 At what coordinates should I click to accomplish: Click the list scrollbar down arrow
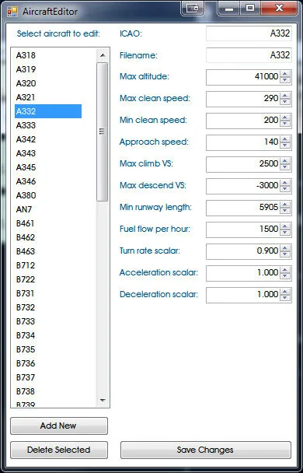tap(103, 401)
